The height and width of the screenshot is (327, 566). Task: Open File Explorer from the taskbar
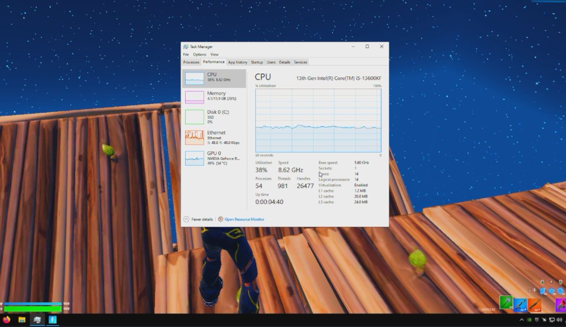pos(22,320)
